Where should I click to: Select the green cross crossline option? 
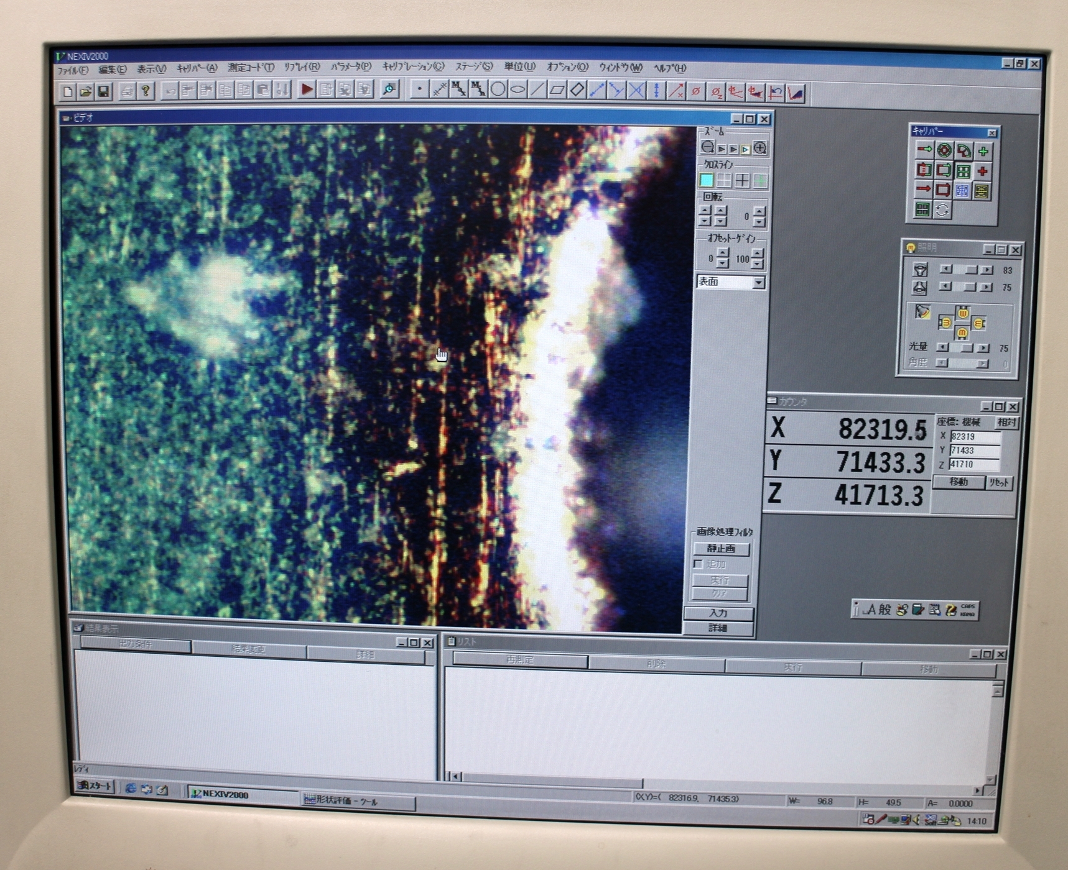pyautogui.click(x=760, y=181)
